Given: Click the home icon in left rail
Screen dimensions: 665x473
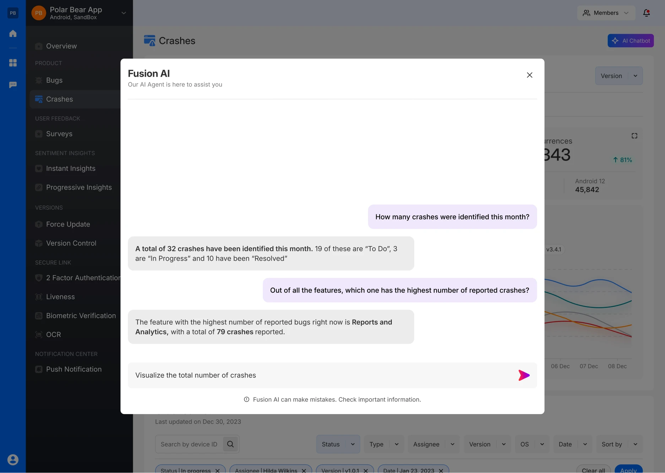Looking at the screenshot, I should click(x=13, y=33).
